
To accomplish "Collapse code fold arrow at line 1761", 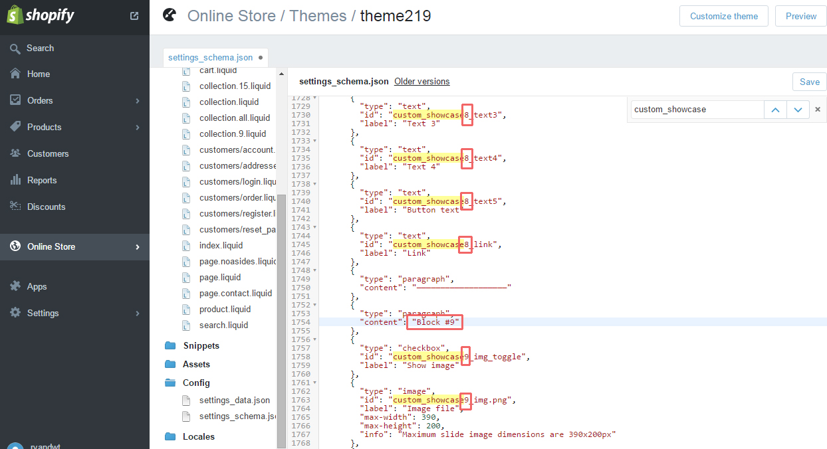I will [314, 383].
